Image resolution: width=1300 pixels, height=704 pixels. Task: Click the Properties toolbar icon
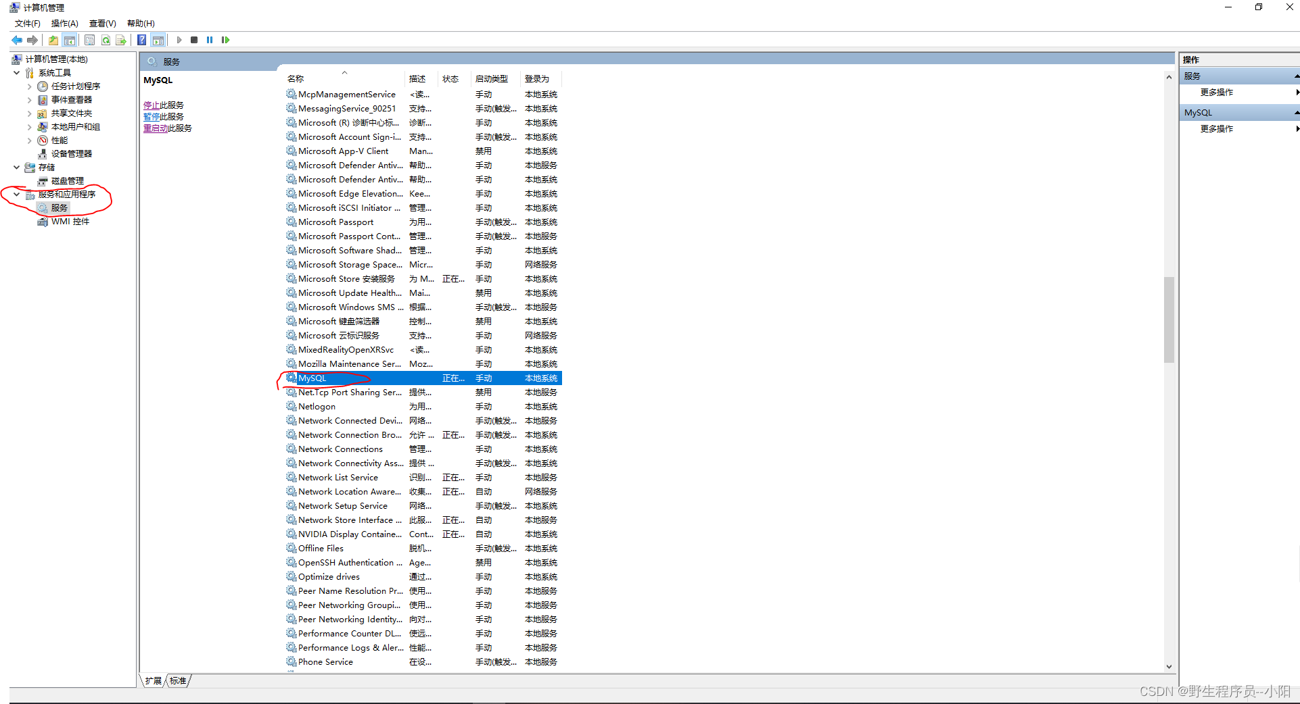click(x=89, y=40)
